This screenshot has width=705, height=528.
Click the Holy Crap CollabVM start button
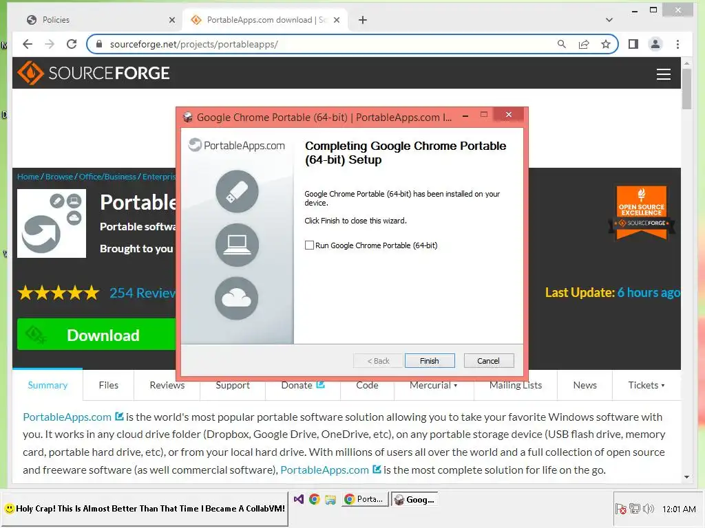pos(145,509)
